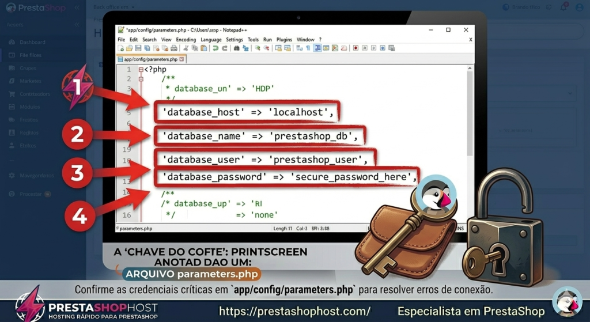
Task: Open the Window menu
Action: tap(305, 40)
